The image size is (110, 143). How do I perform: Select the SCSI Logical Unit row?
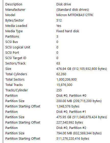57,47
